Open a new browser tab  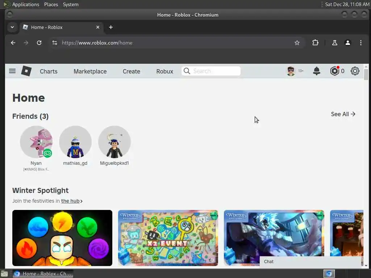click(111, 27)
